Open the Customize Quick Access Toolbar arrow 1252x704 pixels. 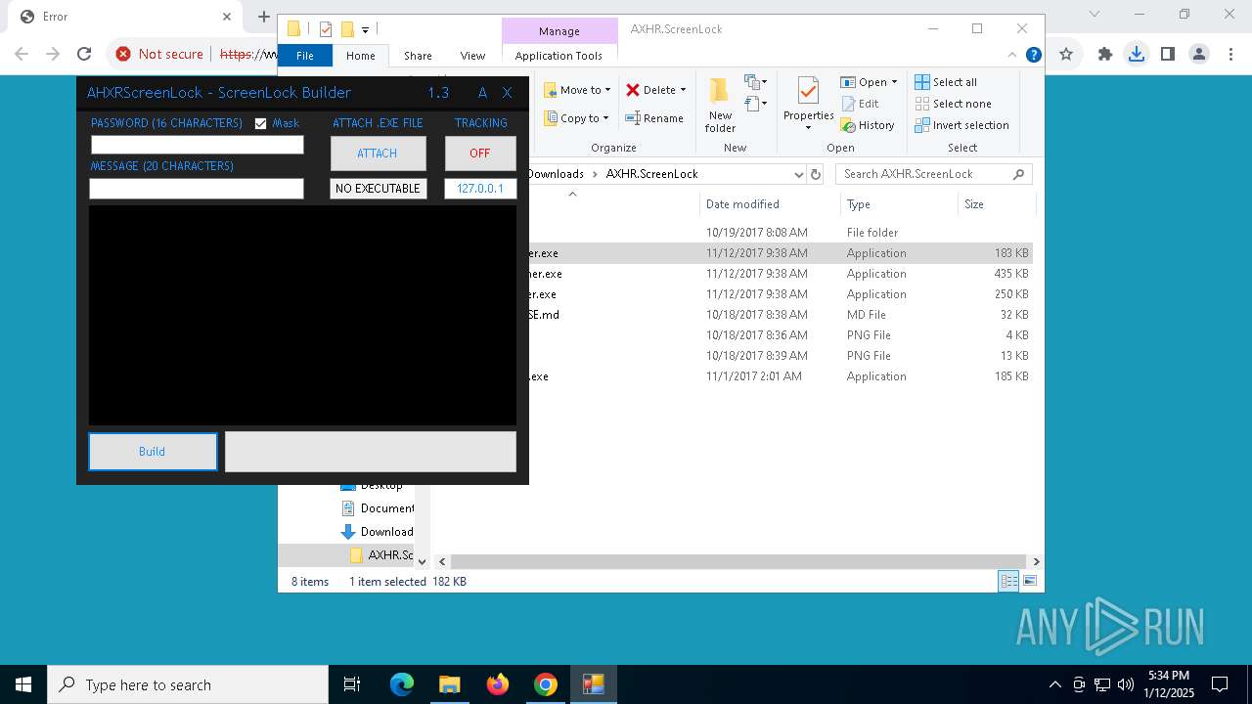[365, 30]
